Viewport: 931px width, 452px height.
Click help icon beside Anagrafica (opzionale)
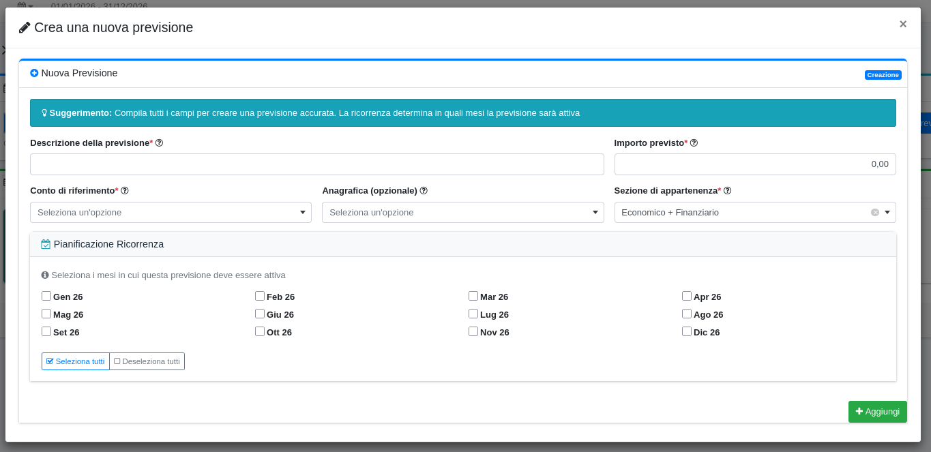click(424, 191)
